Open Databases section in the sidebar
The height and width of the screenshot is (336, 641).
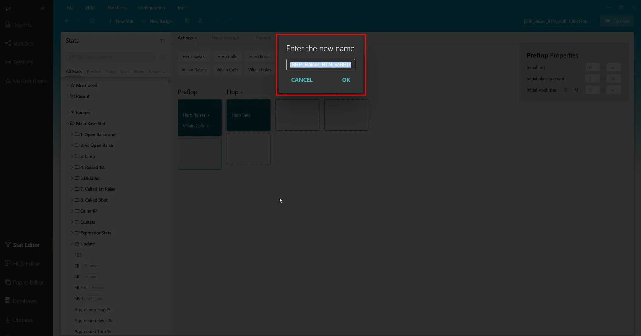coord(25,301)
